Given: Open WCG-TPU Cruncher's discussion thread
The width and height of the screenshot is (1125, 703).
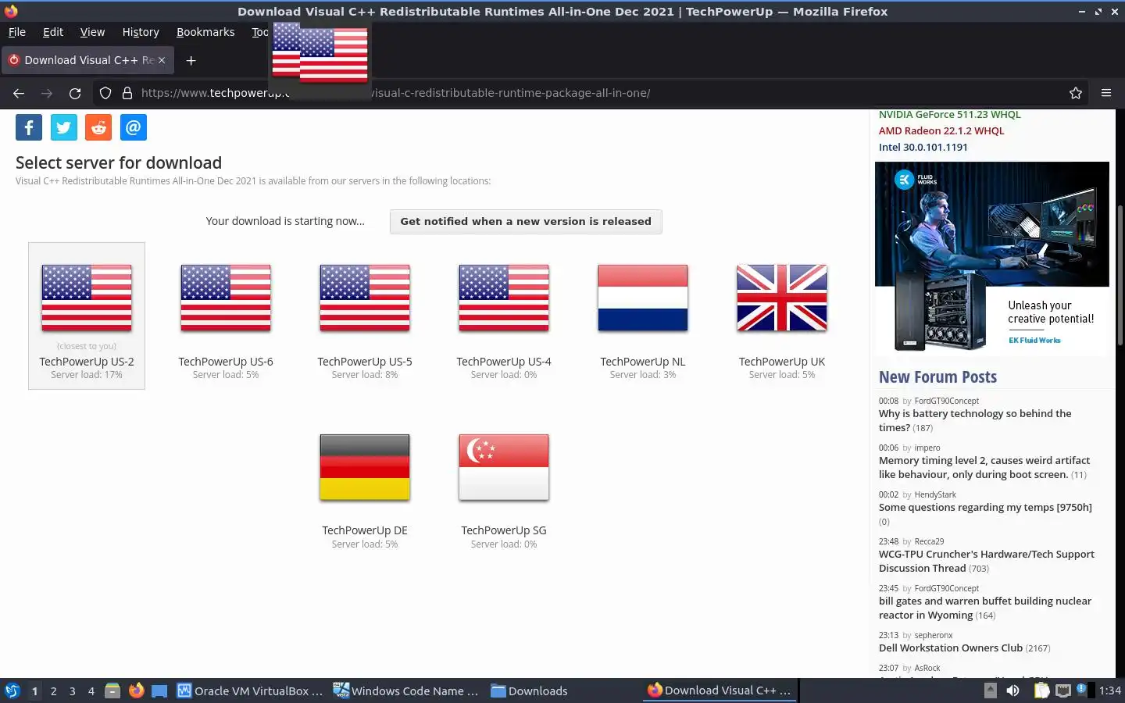Looking at the screenshot, I should tap(987, 561).
